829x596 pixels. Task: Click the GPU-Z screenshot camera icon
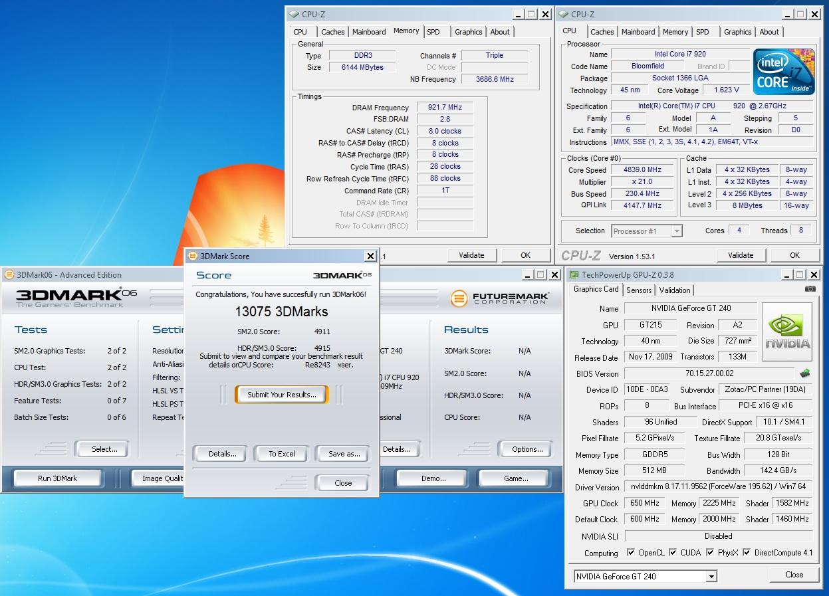(x=810, y=289)
